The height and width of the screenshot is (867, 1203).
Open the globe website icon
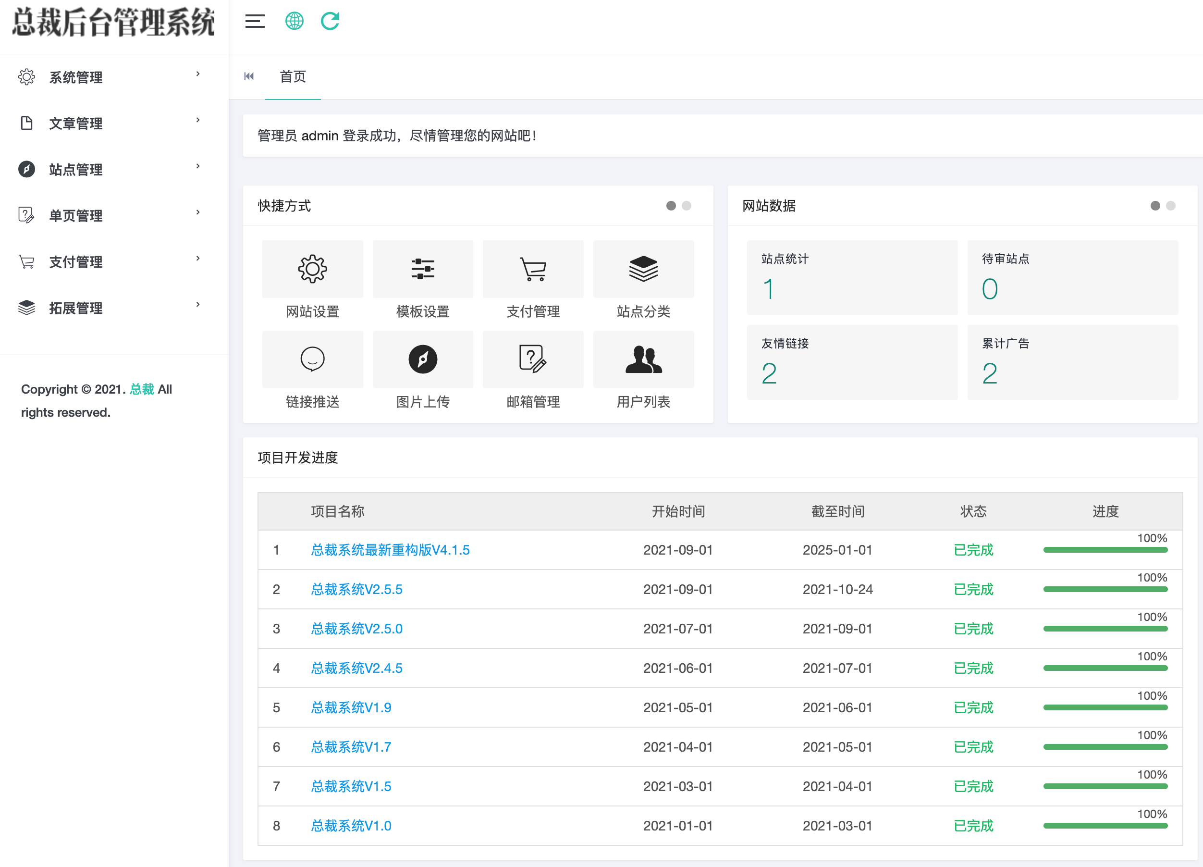pos(295,21)
